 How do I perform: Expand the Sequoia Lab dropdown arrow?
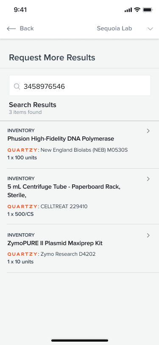click(x=150, y=29)
